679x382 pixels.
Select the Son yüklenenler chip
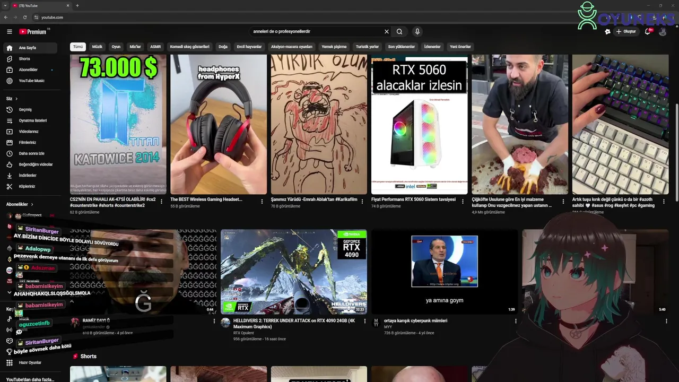click(x=402, y=47)
